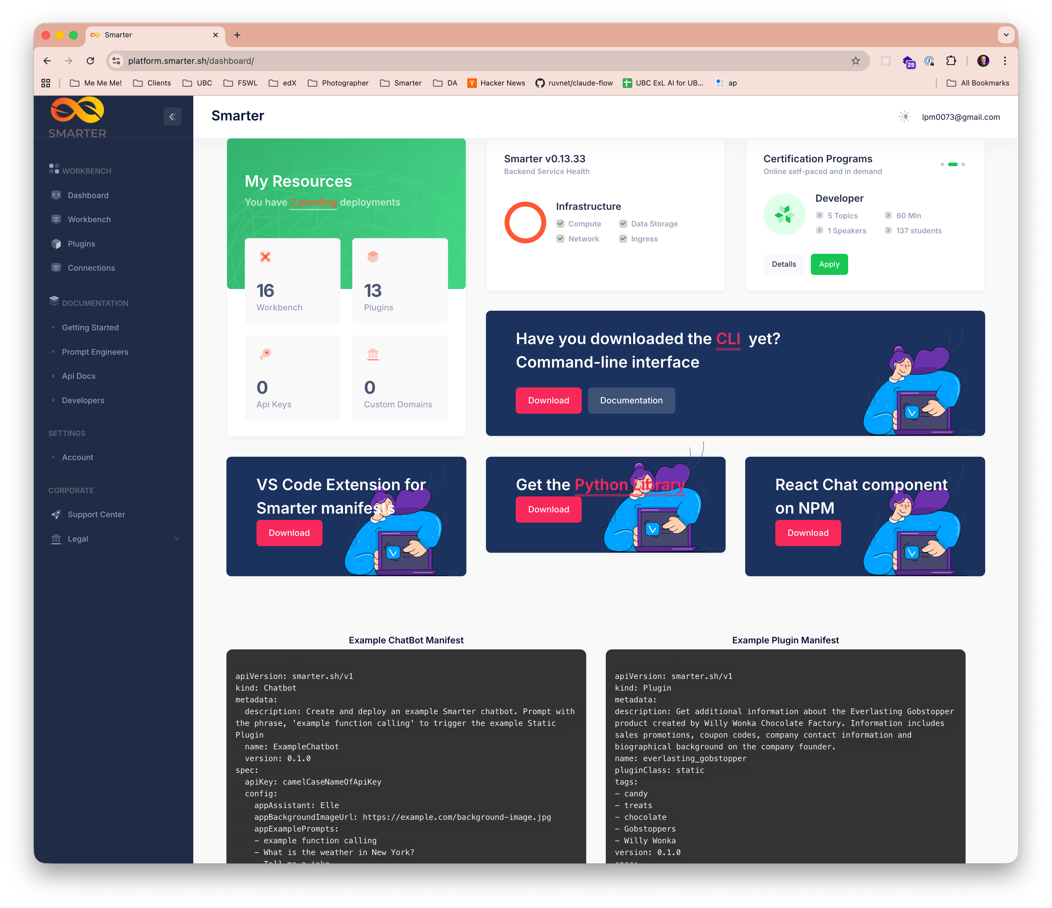Open the 13 Plugins resource card
The height and width of the screenshot is (908, 1052).
coord(400,280)
